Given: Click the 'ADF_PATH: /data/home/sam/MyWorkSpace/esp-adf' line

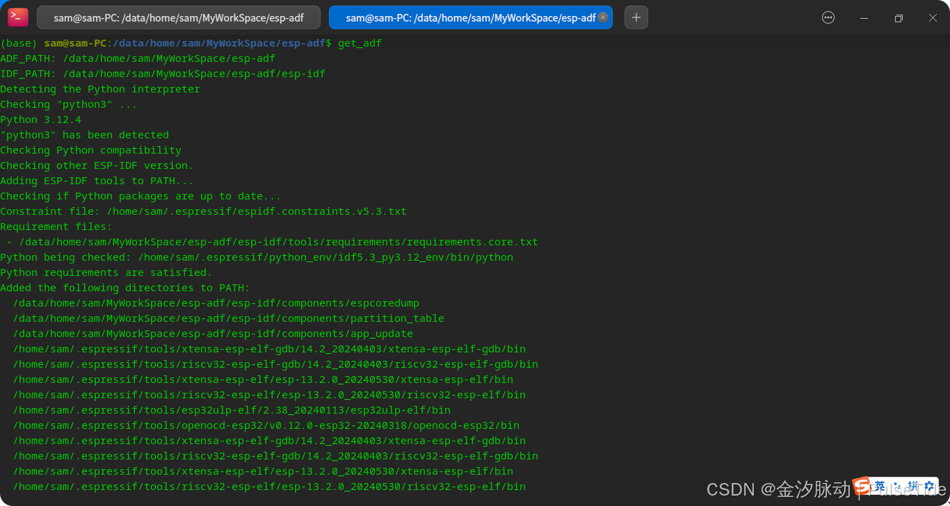Looking at the screenshot, I should pos(138,58).
